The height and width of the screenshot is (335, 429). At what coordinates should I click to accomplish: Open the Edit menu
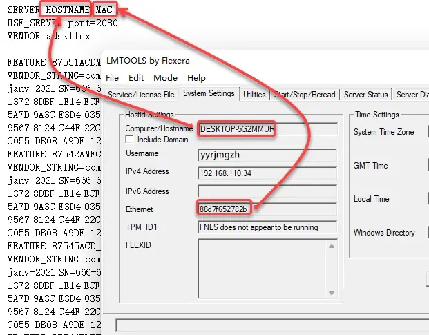click(136, 78)
